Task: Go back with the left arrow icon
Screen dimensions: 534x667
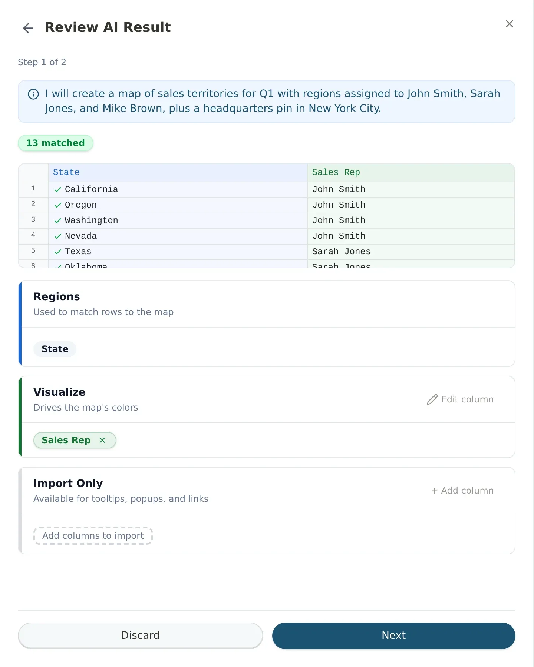Action: (x=28, y=28)
